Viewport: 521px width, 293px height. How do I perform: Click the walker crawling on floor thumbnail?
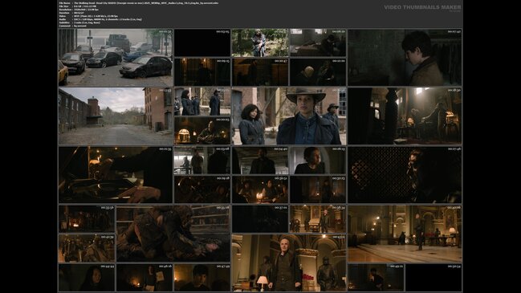(173, 234)
